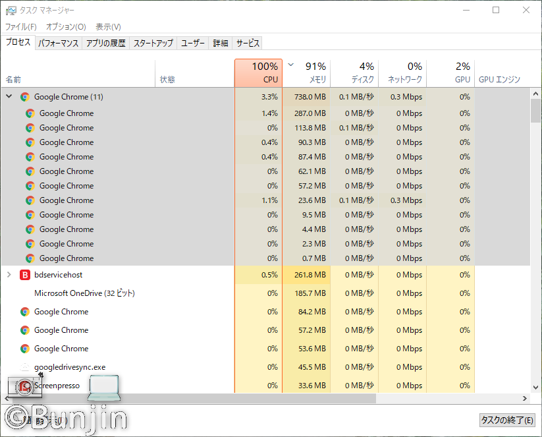Click the GPU column header
Screen dimensions: 542x437
tap(450, 73)
